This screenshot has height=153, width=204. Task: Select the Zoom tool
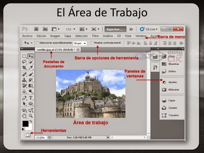(x=31, y=116)
